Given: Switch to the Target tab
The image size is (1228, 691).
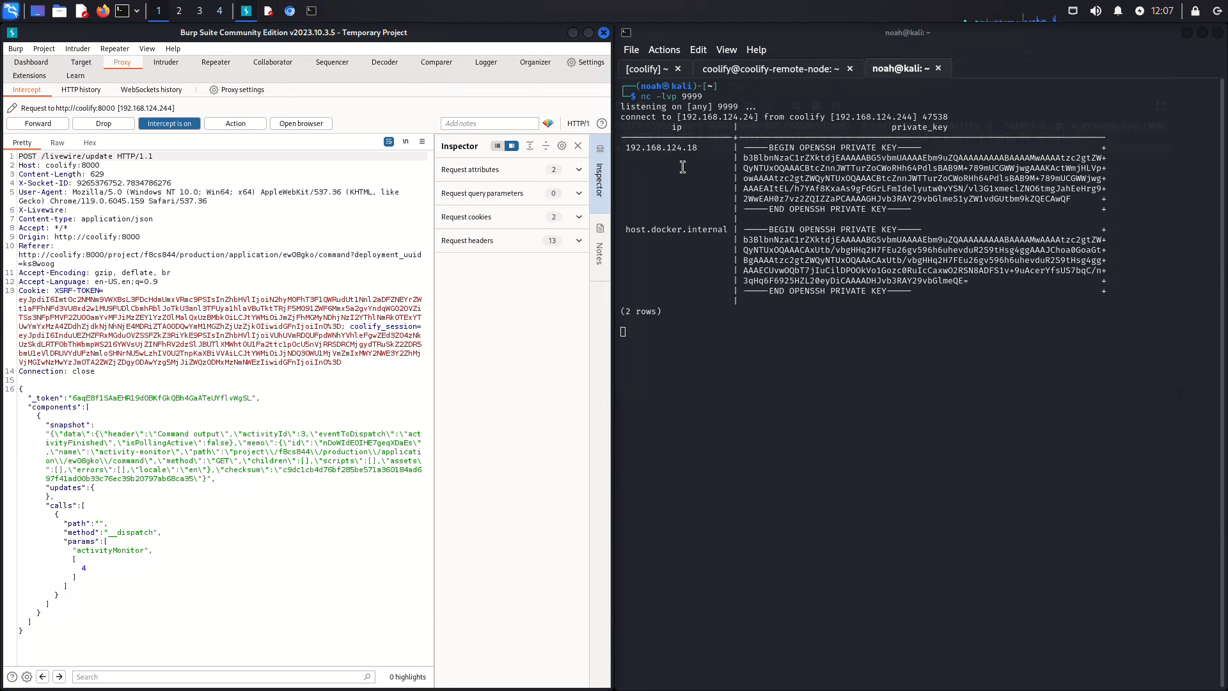Looking at the screenshot, I should click(81, 62).
